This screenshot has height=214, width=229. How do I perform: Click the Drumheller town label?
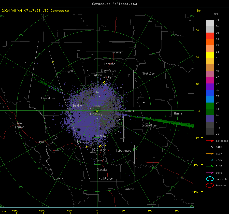tap(149, 125)
